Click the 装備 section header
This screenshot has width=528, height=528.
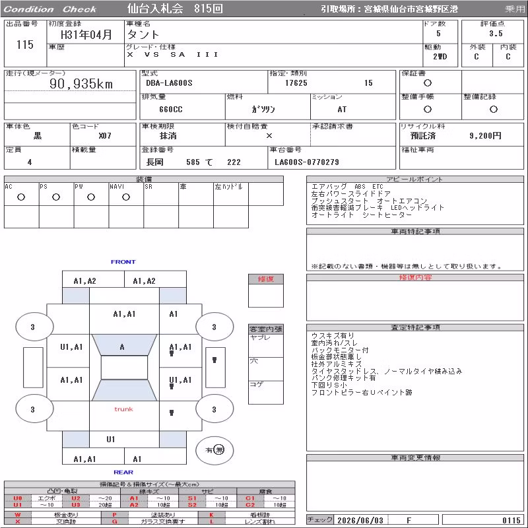click(x=144, y=179)
